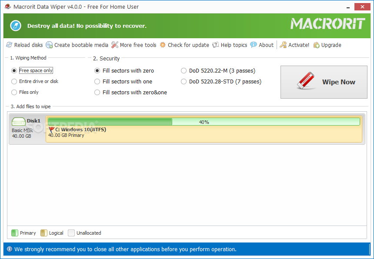The height and width of the screenshot is (259, 374).
Task: Close the Macrorit Data Wiper window
Action: (362, 7)
